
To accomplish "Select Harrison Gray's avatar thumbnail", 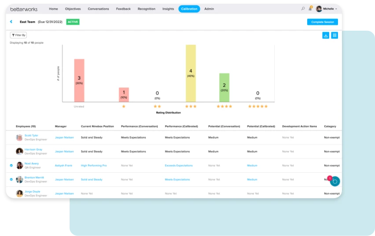I will (x=19, y=151).
